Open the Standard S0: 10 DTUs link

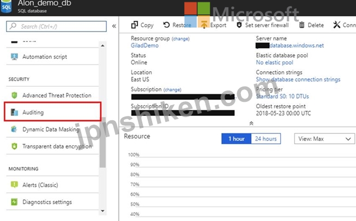[282, 96]
